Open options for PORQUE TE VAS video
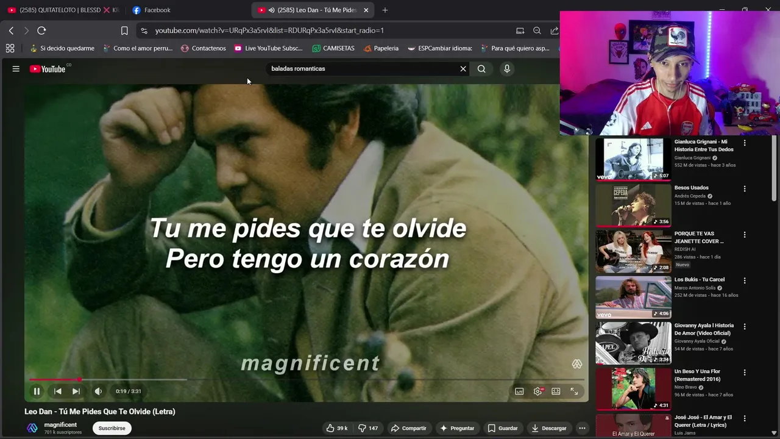Screen dimensions: 780x439 point(744,235)
